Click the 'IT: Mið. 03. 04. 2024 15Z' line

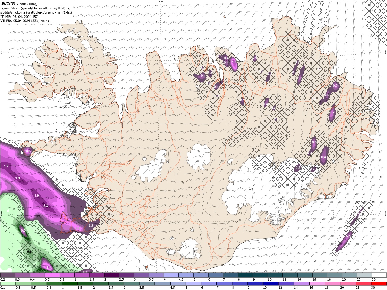click(19, 17)
